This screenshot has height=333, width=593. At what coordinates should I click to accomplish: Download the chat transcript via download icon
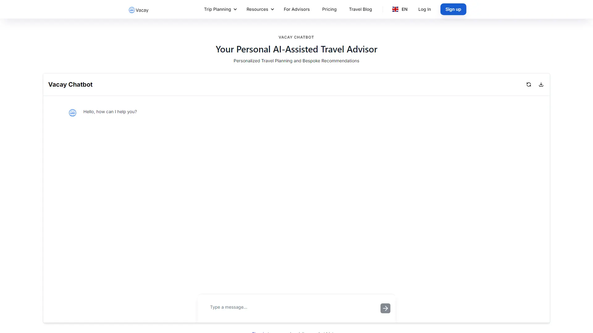pyautogui.click(x=541, y=84)
